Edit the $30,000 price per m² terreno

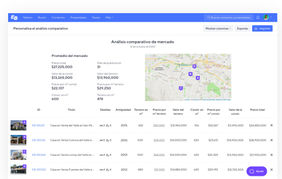[x=159, y=126]
